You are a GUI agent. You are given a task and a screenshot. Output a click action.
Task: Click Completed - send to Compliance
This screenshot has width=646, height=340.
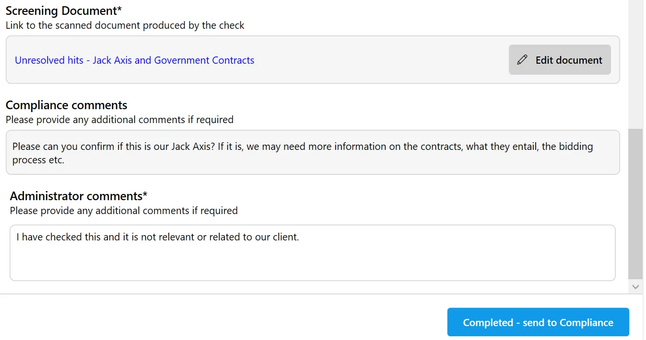coord(538,322)
